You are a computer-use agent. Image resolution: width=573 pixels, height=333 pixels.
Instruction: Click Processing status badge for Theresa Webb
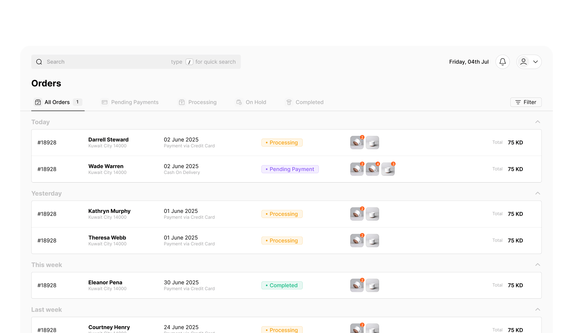click(282, 241)
